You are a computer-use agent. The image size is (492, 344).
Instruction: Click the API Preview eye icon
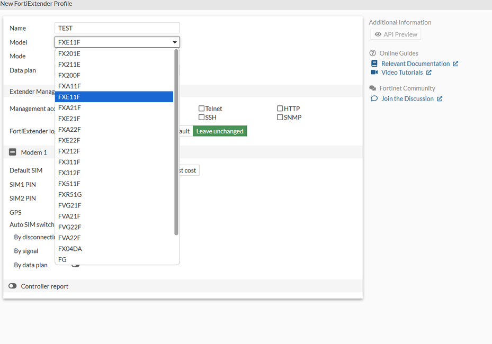coord(378,34)
